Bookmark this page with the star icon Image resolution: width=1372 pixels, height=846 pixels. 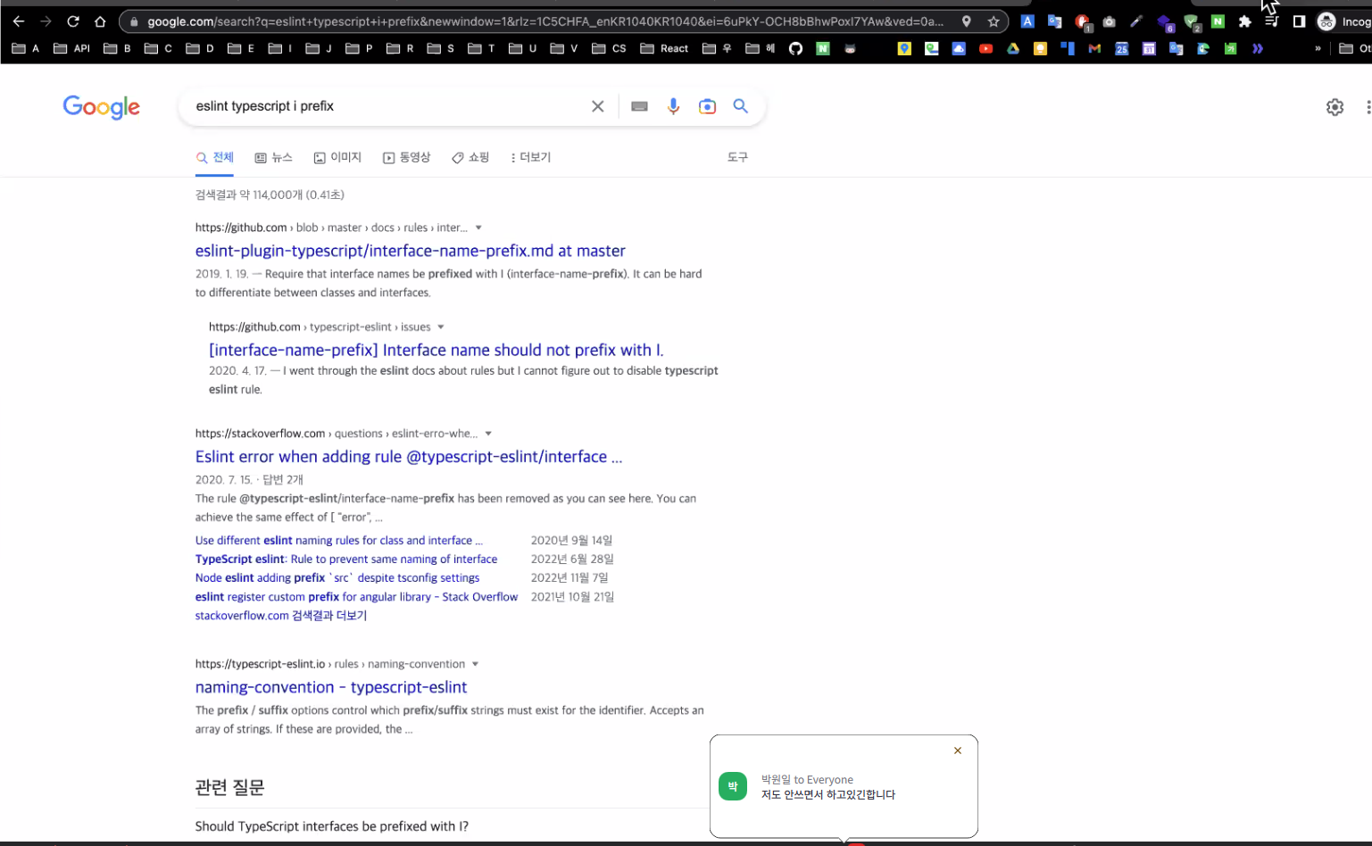[x=994, y=21]
